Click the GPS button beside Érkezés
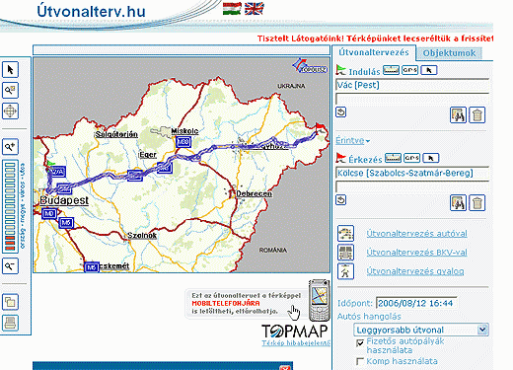The width and height of the screenshot is (513, 370). pos(412,158)
